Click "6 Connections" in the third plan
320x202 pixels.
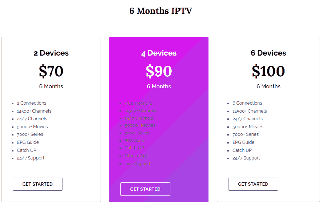[x=247, y=103]
